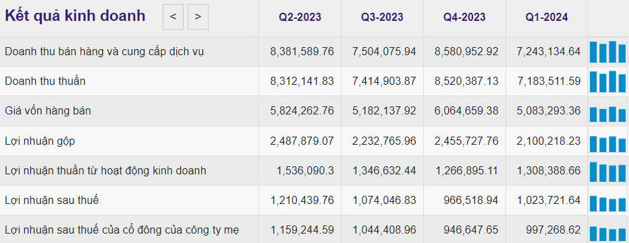The height and width of the screenshot is (243, 629).
Task: Open bar chart for Giá vốn hàng bán
Action: point(607,111)
